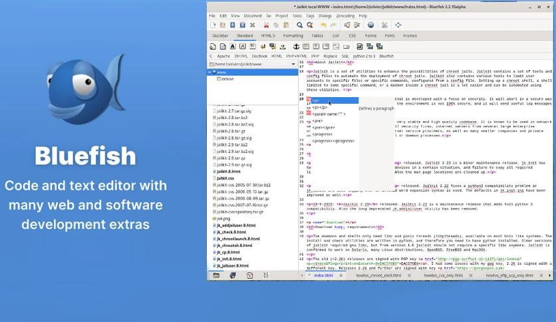The height and width of the screenshot is (322, 556).
Task: Select file jk4.png
Action: point(223,219)
